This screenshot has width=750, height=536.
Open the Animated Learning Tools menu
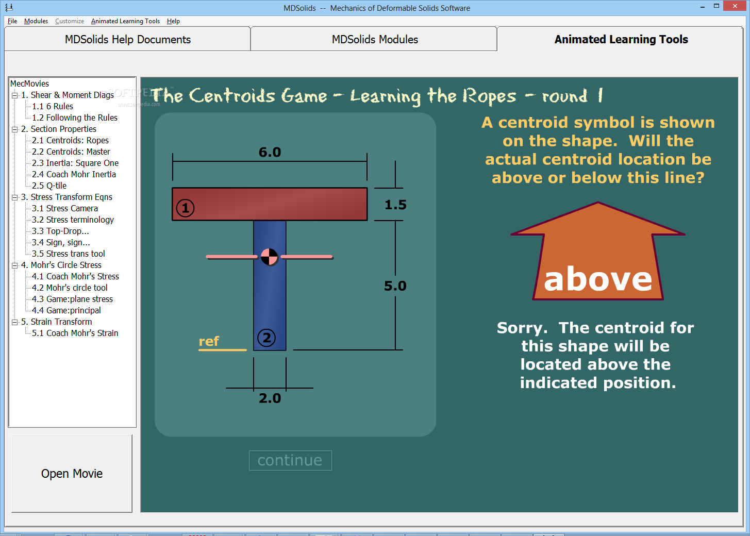pos(125,21)
